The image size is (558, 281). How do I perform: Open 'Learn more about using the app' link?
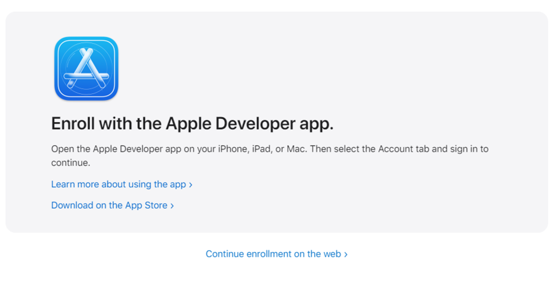tap(122, 184)
